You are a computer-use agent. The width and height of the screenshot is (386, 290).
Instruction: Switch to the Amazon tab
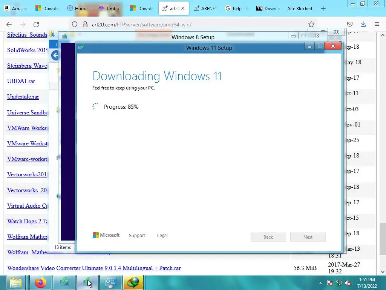[x=15, y=8]
